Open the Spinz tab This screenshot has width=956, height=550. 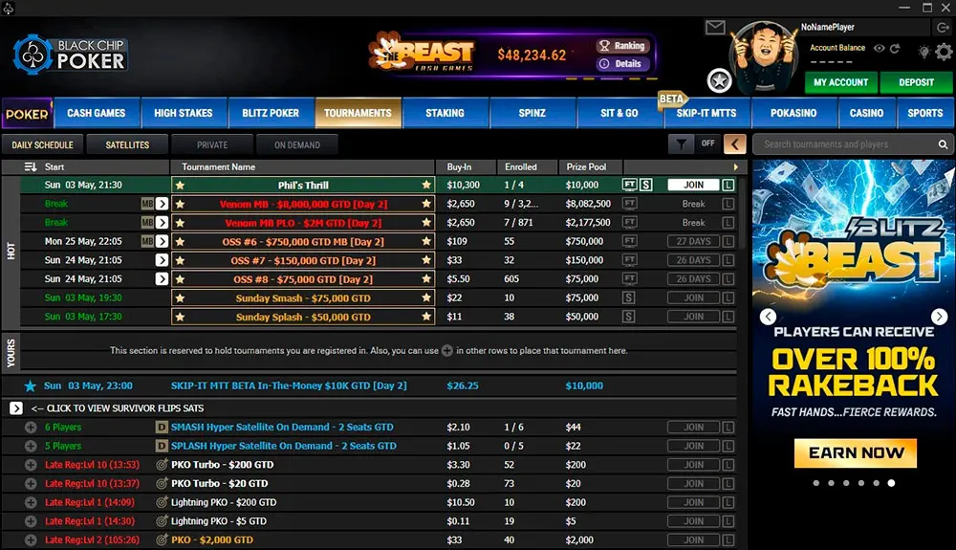pyautogui.click(x=532, y=113)
